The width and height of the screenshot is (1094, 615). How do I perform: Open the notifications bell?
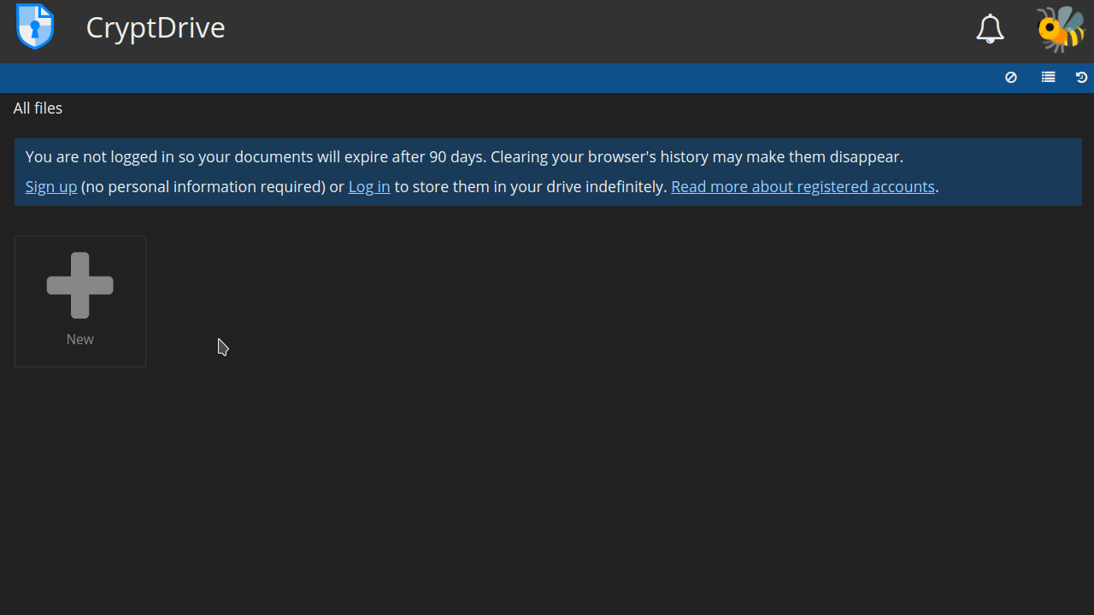click(990, 29)
